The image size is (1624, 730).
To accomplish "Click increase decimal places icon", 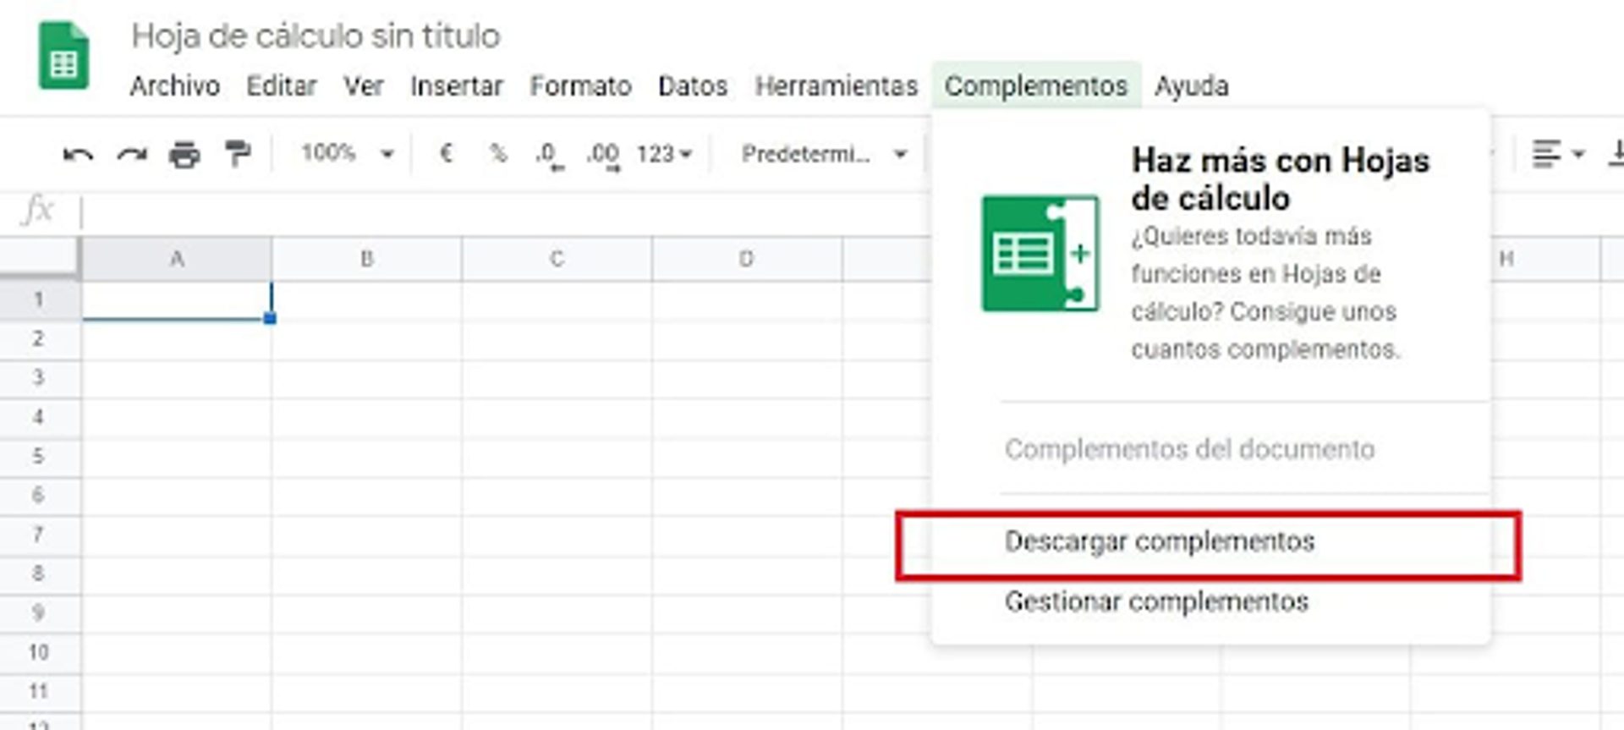I will pos(603,155).
